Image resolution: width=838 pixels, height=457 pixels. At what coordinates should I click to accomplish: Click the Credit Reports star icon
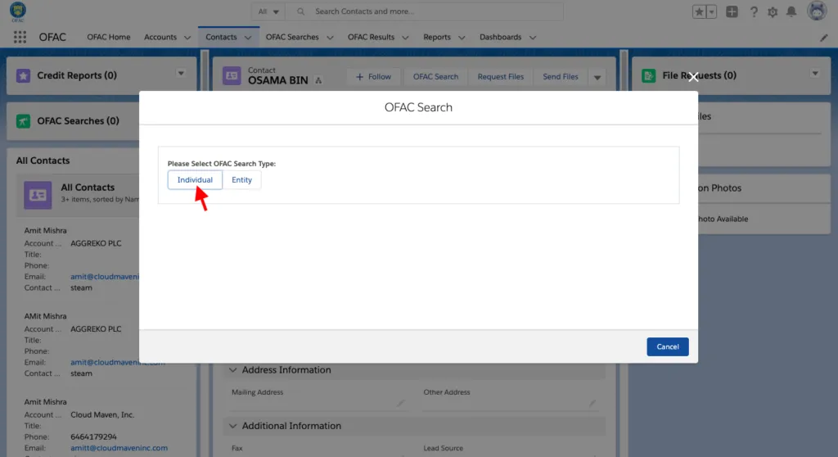23,75
